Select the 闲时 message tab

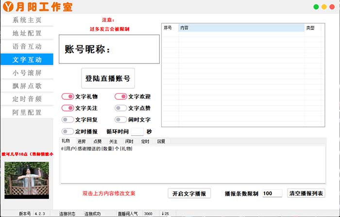coord(129,141)
